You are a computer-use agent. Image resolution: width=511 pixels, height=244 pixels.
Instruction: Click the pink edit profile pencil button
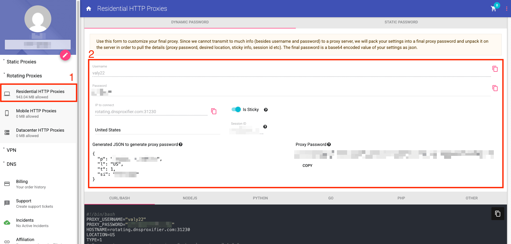[x=65, y=55]
